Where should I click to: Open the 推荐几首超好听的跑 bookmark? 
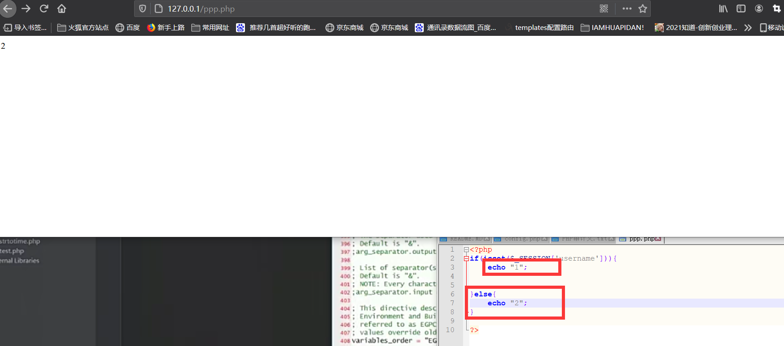coord(276,28)
